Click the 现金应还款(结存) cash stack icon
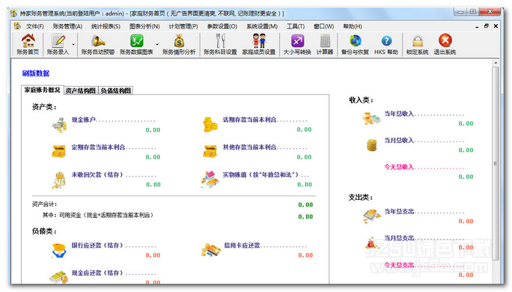 tap(58, 277)
